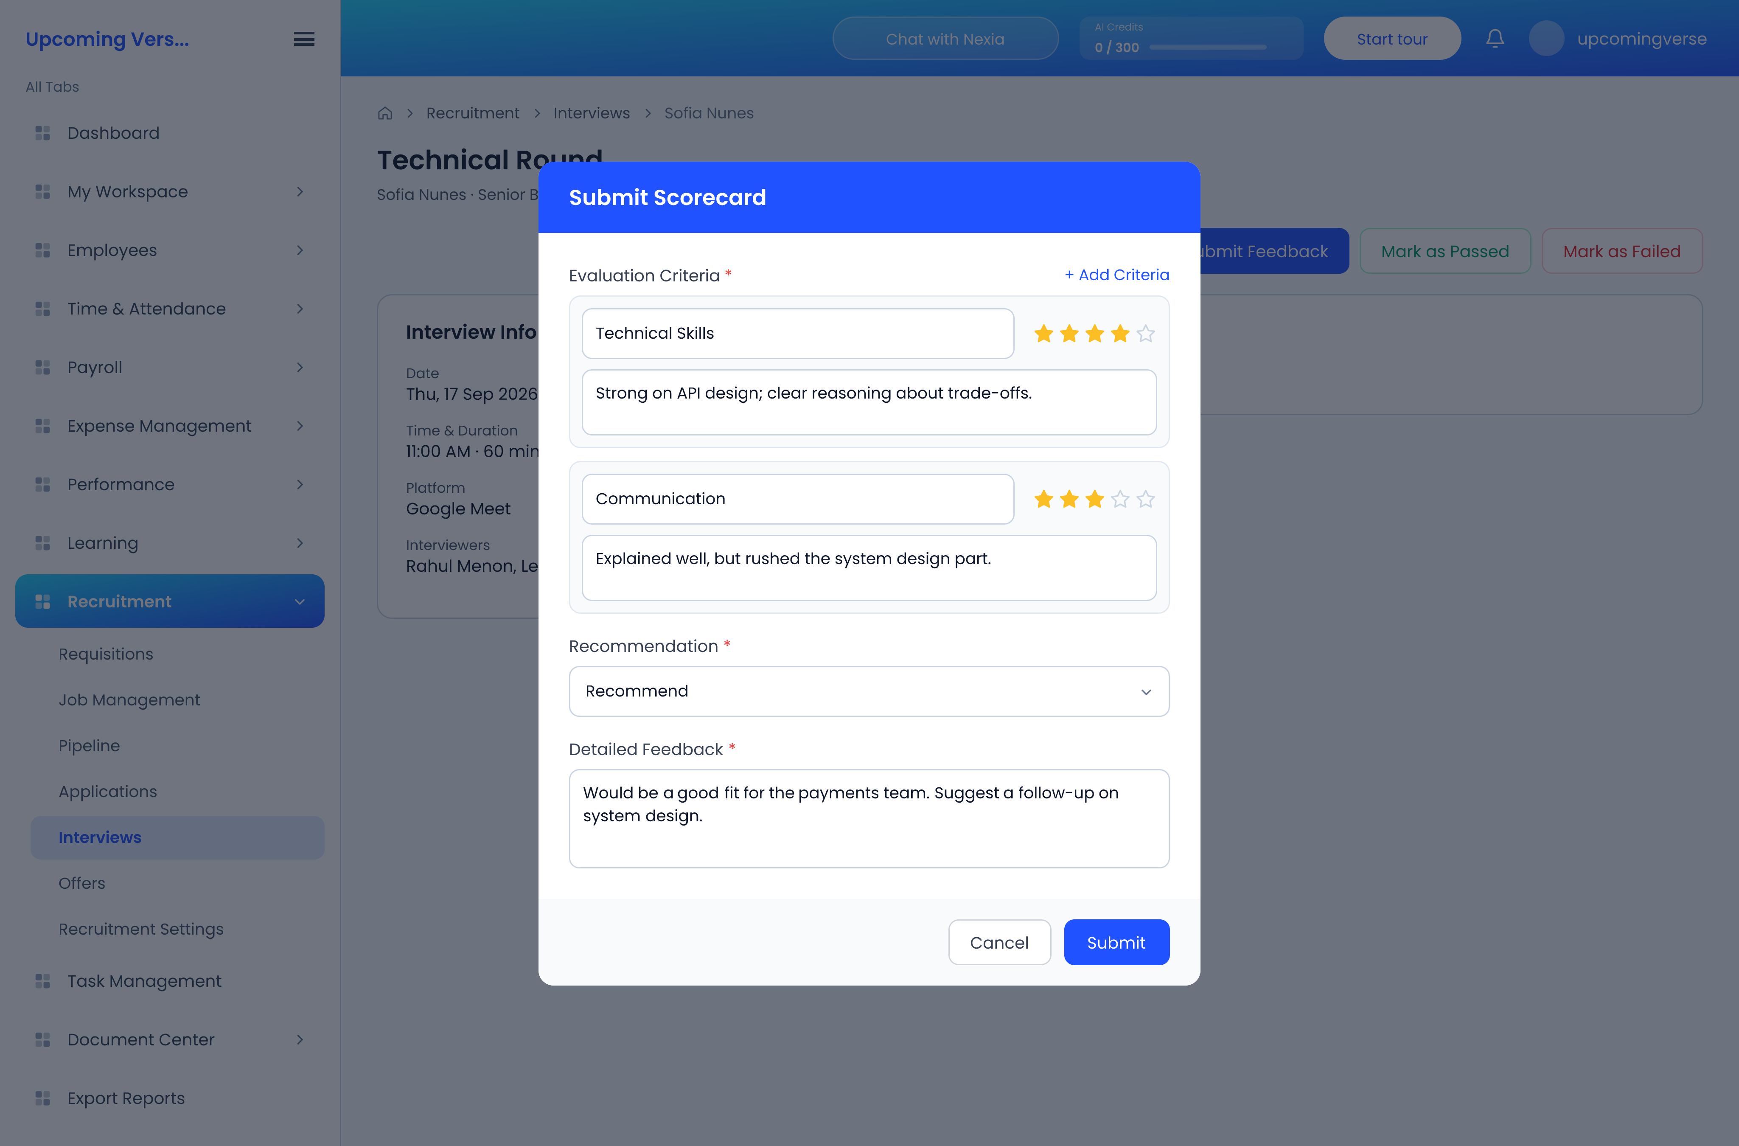This screenshot has height=1146, width=1739.
Task: Cancel the Submit Scorecard dialog
Action: (x=999, y=942)
